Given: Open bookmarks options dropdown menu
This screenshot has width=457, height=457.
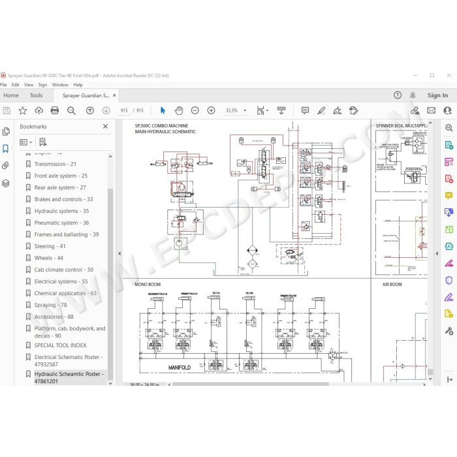Looking at the screenshot, I should pos(25,142).
